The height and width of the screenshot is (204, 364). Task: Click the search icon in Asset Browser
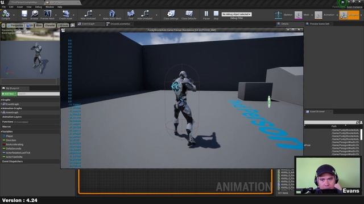tap(358, 122)
